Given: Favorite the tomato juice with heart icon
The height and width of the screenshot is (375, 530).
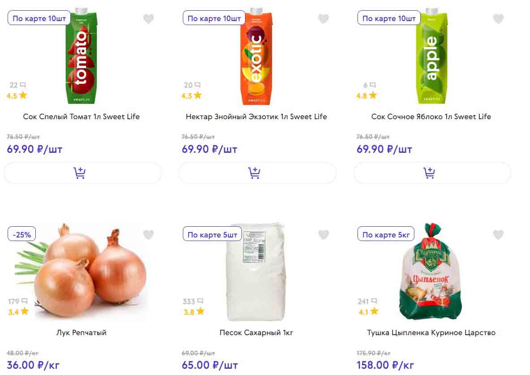Looking at the screenshot, I should (x=148, y=19).
